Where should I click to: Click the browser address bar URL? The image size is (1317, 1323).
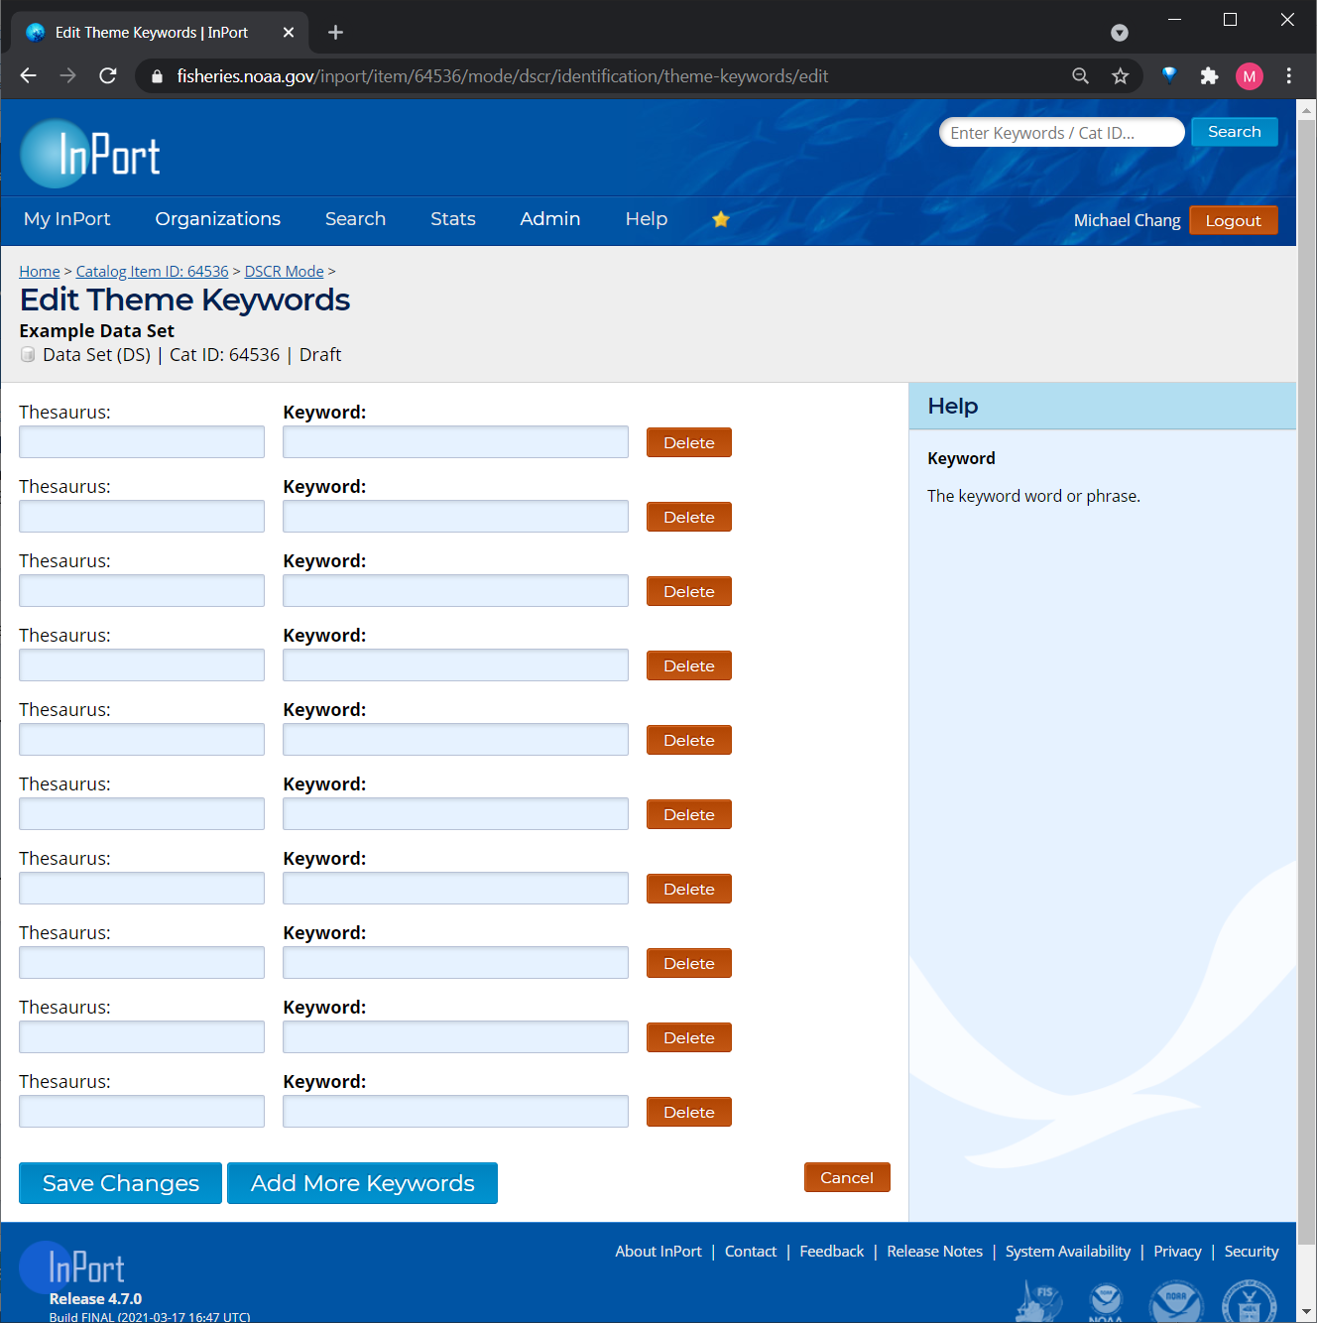pyautogui.click(x=503, y=76)
